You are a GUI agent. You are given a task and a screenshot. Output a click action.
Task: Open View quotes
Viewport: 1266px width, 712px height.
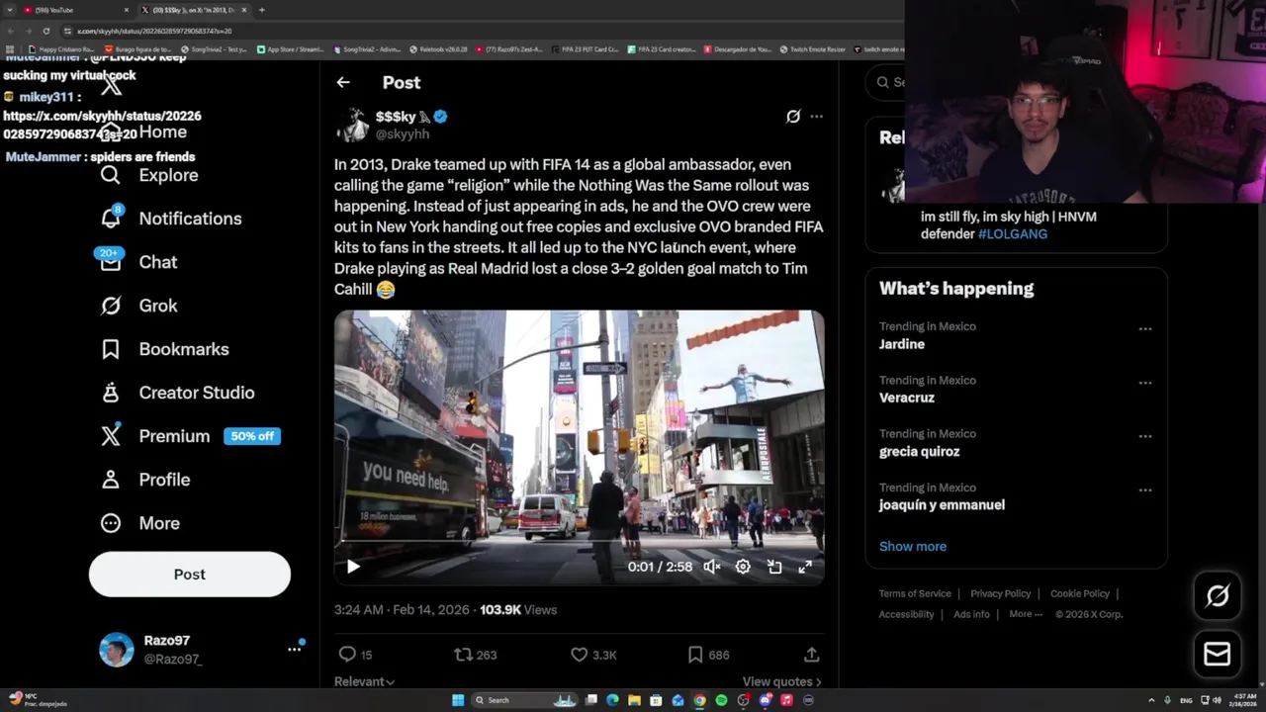click(781, 681)
